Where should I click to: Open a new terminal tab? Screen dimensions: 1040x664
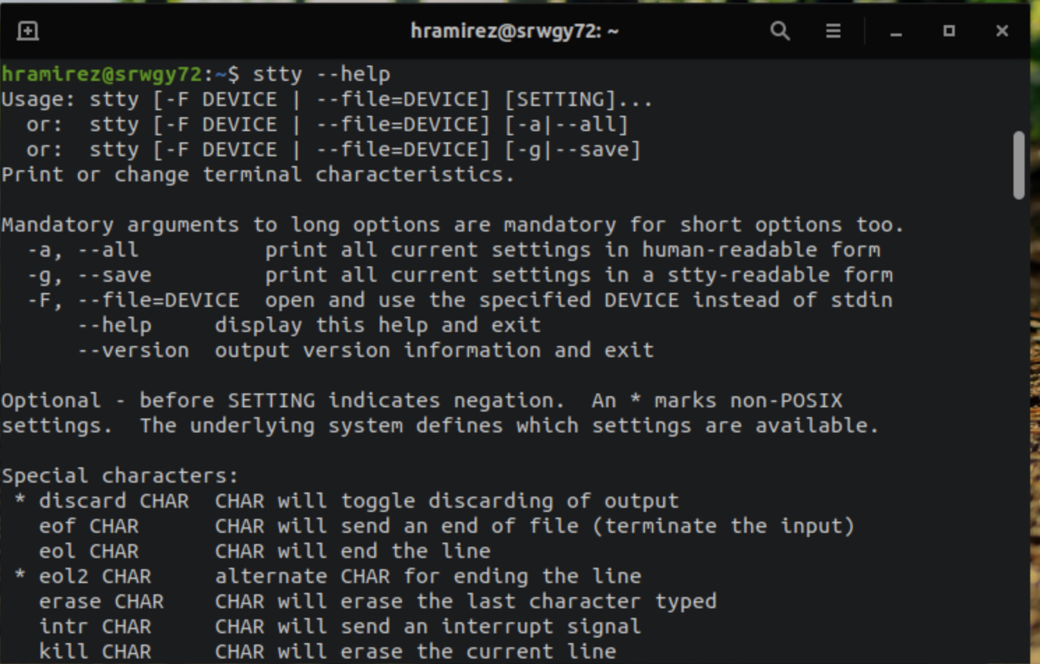click(x=28, y=31)
